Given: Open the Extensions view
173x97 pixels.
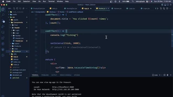Looking at the screenshot, I should coord(3,38).
